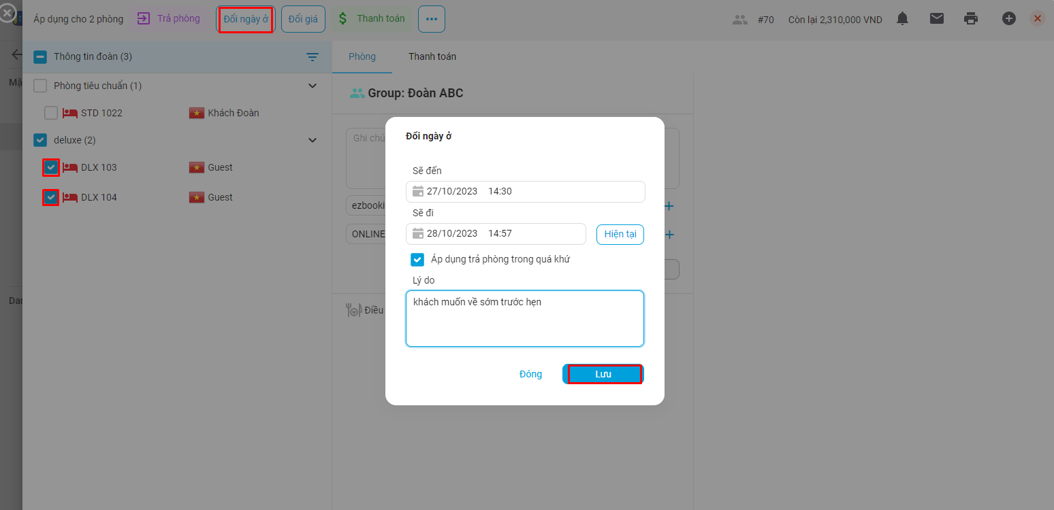Viewport: 1054px width, 510px height.
Task: Open the filter icon beside Thông tin đoàn
Action: (x=313, y=57)
